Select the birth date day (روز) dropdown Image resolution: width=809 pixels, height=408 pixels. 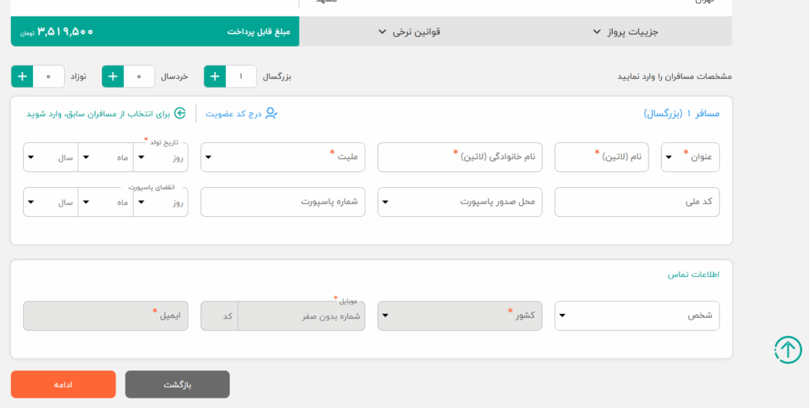(160, 157)
